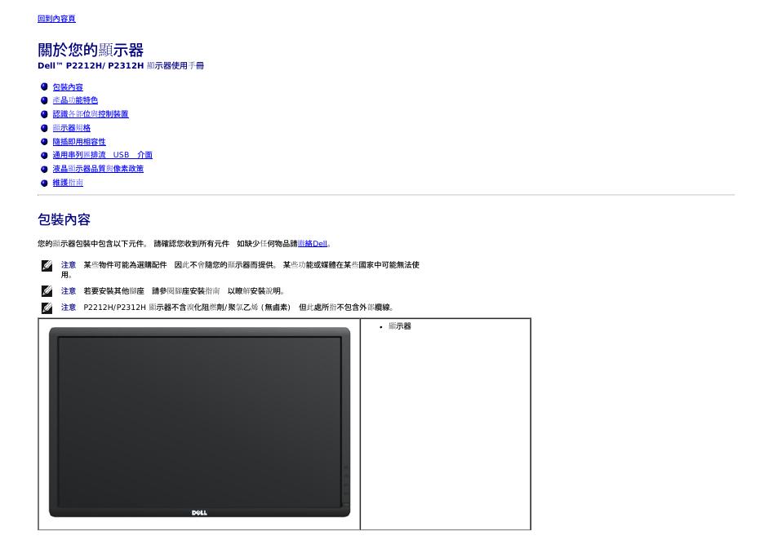The image size is (764, 540).
Task: Follow the 聯絡Dell link
Action: point(313,243)
